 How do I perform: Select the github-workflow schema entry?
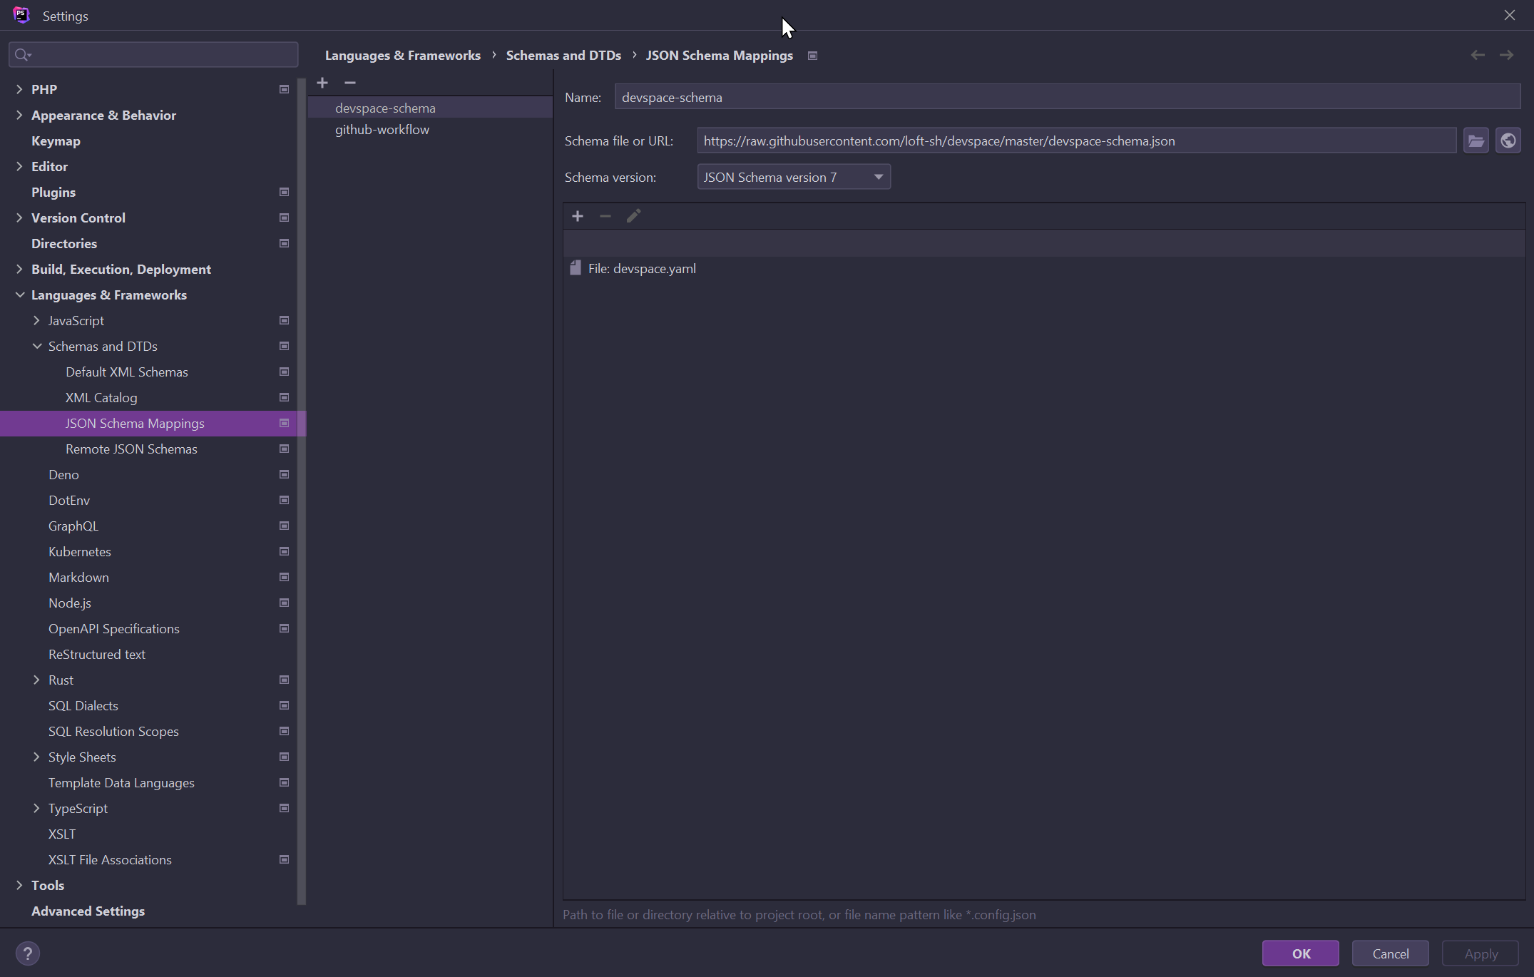tap(382, 129)
